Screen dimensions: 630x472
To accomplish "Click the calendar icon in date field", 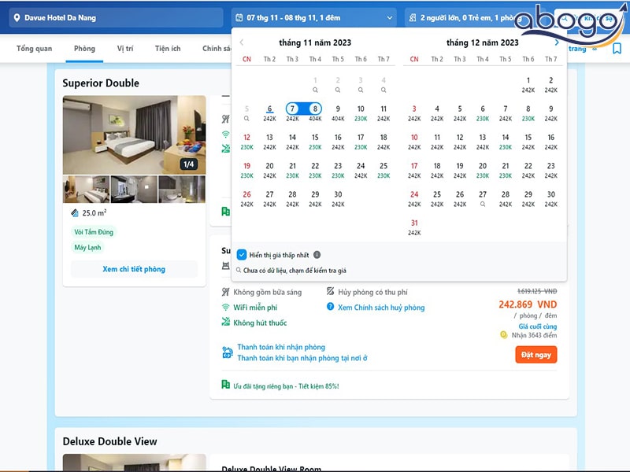I will pos(239,17).
